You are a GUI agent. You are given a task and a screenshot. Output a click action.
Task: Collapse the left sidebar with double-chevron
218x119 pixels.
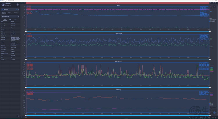click(18, 116)
